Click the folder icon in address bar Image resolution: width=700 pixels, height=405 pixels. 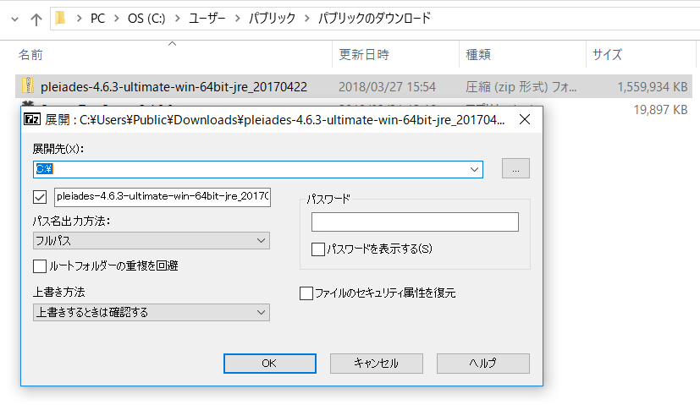[60, 19]
